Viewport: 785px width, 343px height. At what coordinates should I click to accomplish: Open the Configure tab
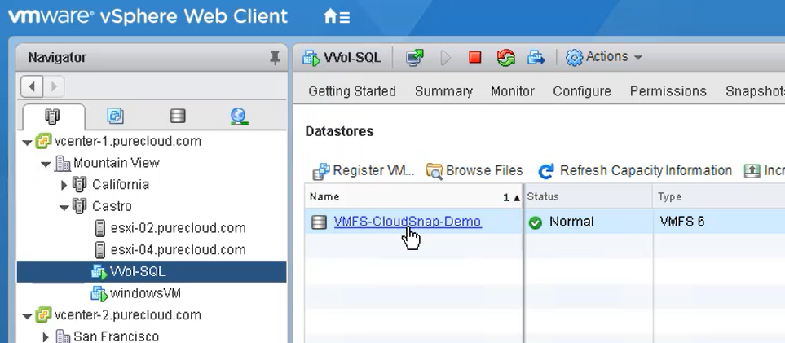[x=582, y=91]
